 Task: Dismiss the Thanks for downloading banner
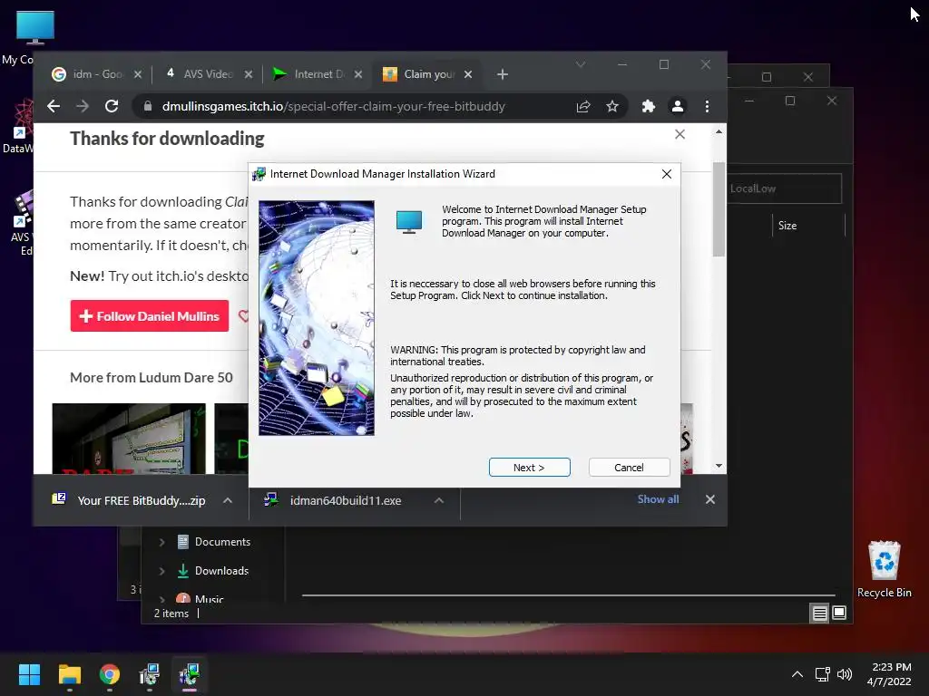coord(680,134)
